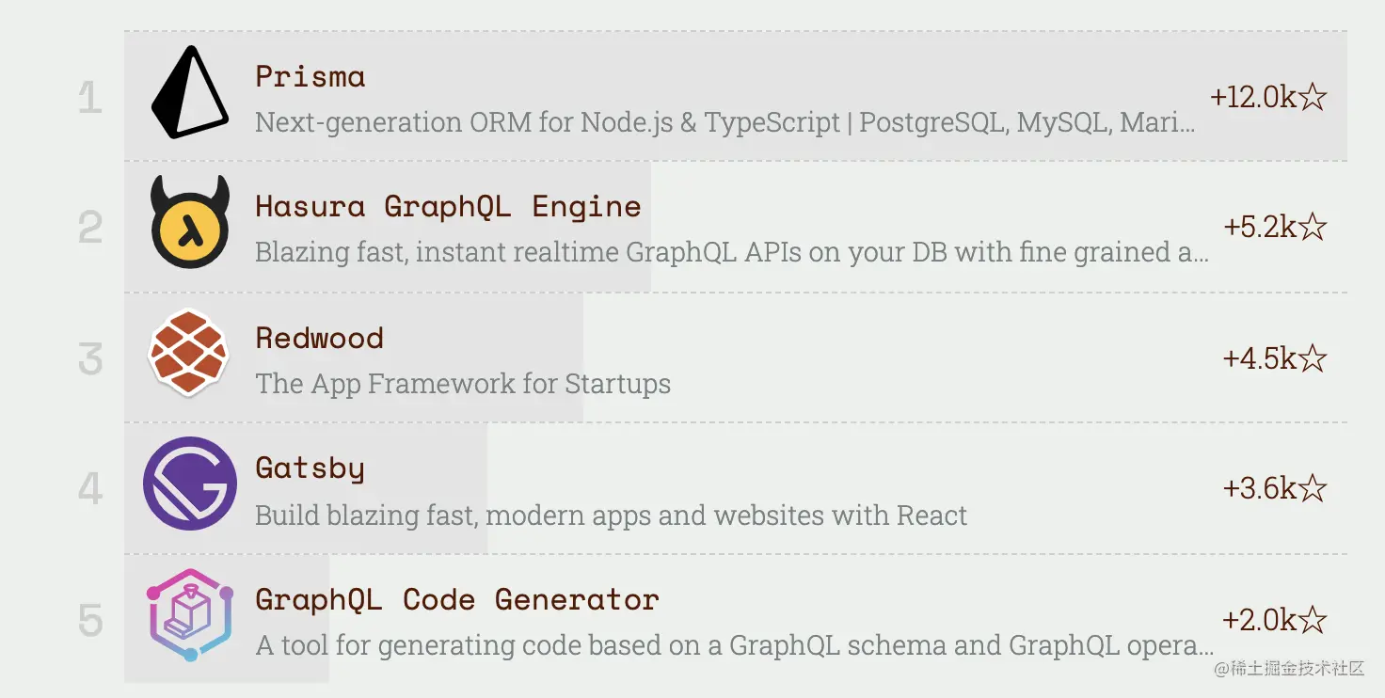Screen dimensions: 1385x698
Task: Click the star next to +5.2k
Action: [x=1313, y=227]
